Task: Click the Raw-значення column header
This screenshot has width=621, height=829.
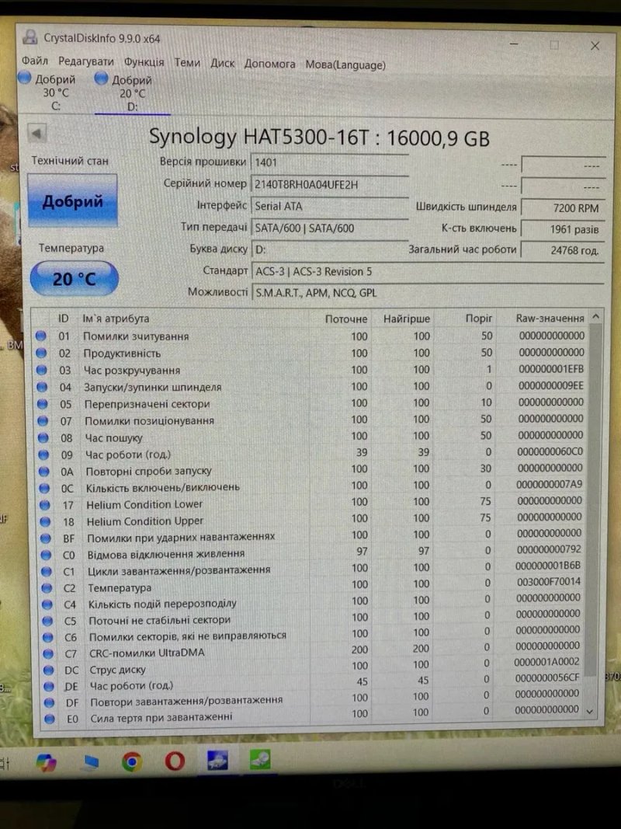Action: pyautogui.click(x=550, y=319)
